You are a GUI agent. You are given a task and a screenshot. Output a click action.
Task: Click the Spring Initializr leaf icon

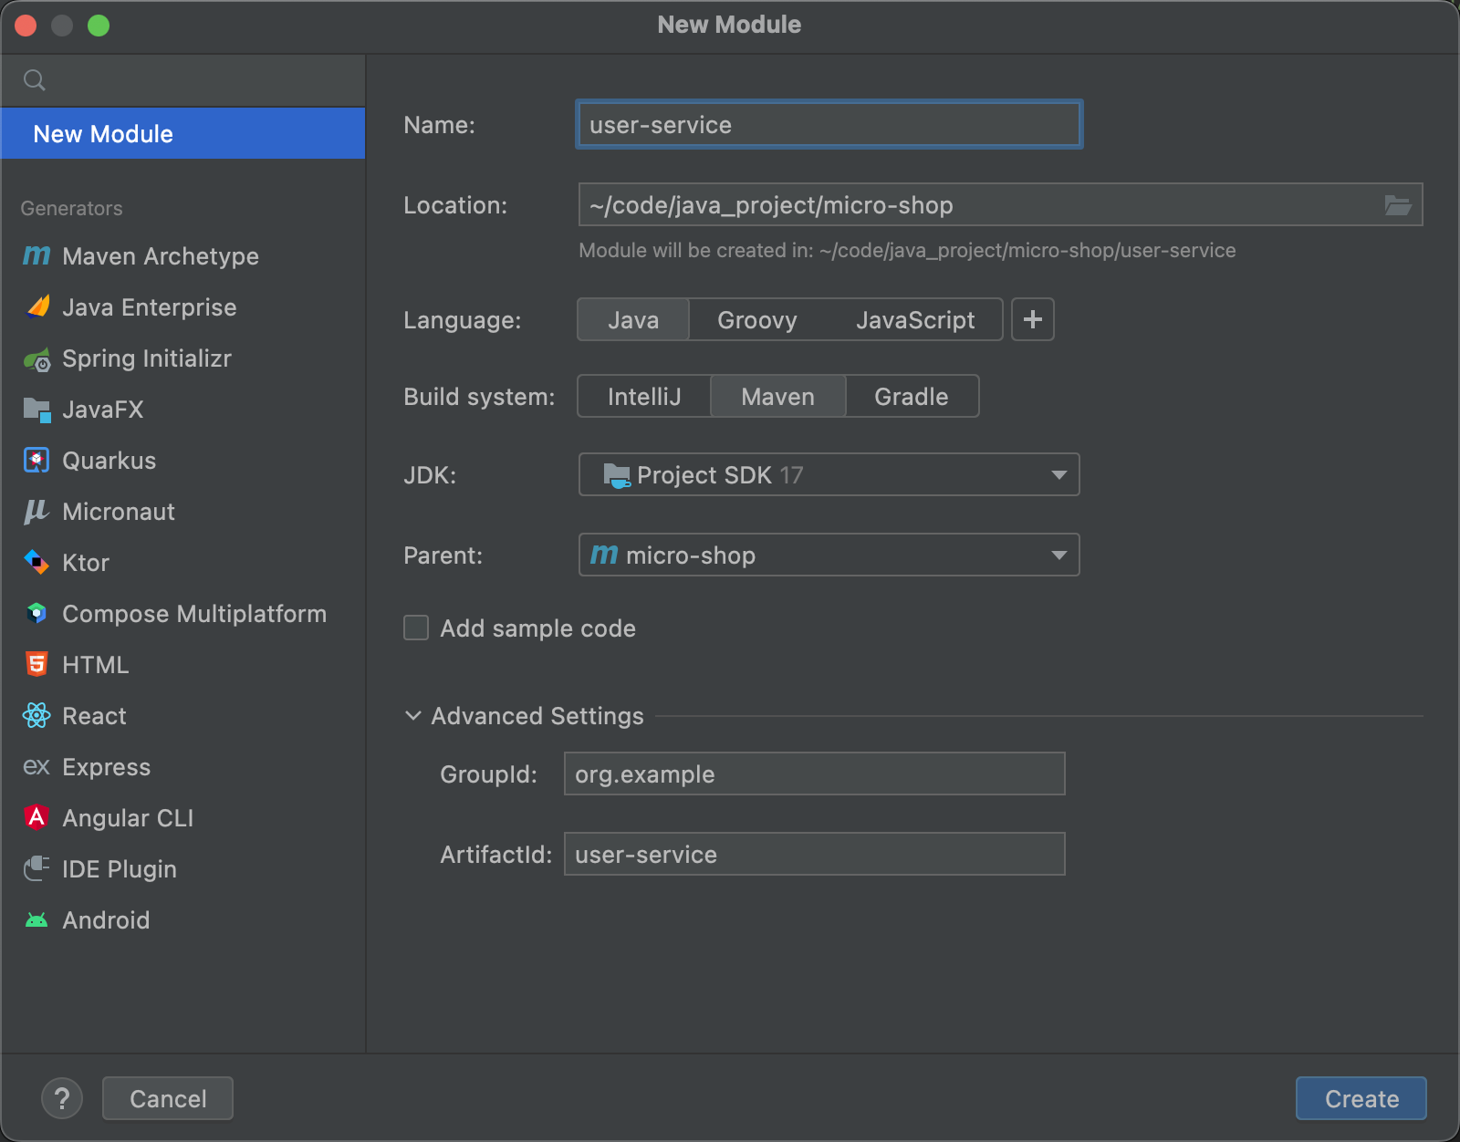[37, 359]
